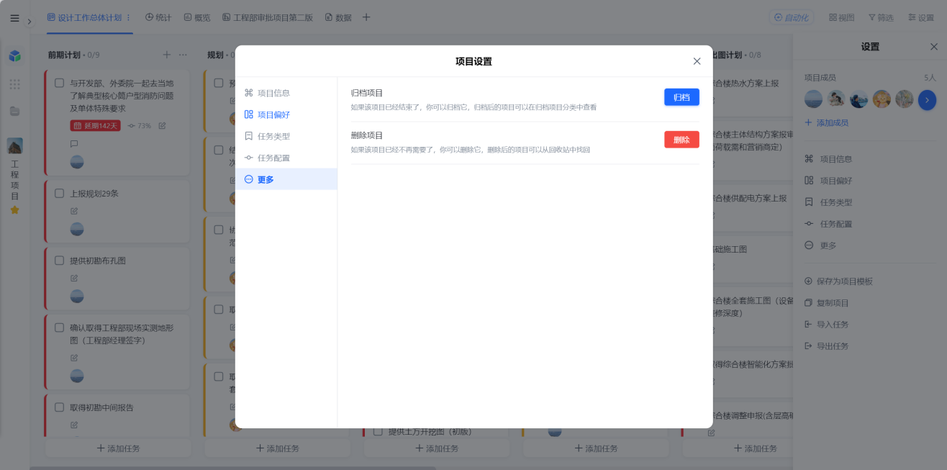Open the hamburger menu icon
The width and height of the screenshot is (947, 470).
[14, 18]
